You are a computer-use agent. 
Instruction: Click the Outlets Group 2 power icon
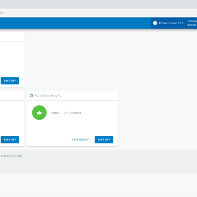tap(31, 96)
